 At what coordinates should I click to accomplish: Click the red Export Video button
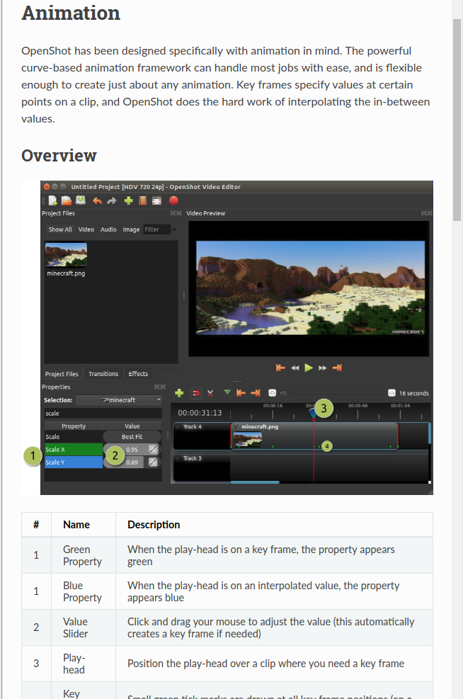click(x=173, y=200)
